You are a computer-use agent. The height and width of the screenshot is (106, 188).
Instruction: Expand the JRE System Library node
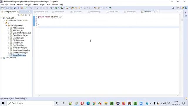coord(4,20)
